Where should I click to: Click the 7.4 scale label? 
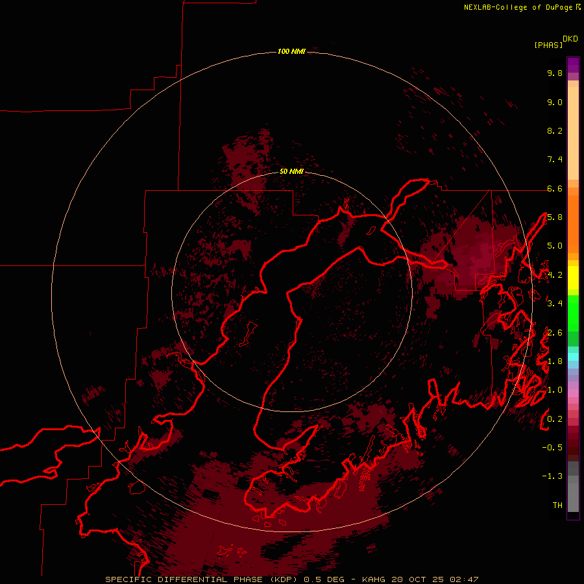coord(555,160)
